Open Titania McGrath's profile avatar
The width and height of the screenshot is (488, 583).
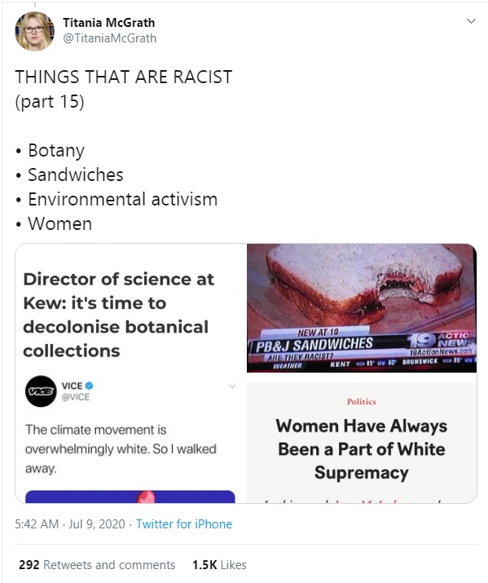[34, 31]
